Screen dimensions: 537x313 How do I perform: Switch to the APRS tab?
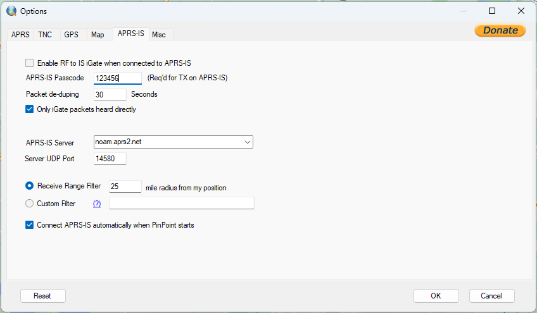[x=20, y=35]
